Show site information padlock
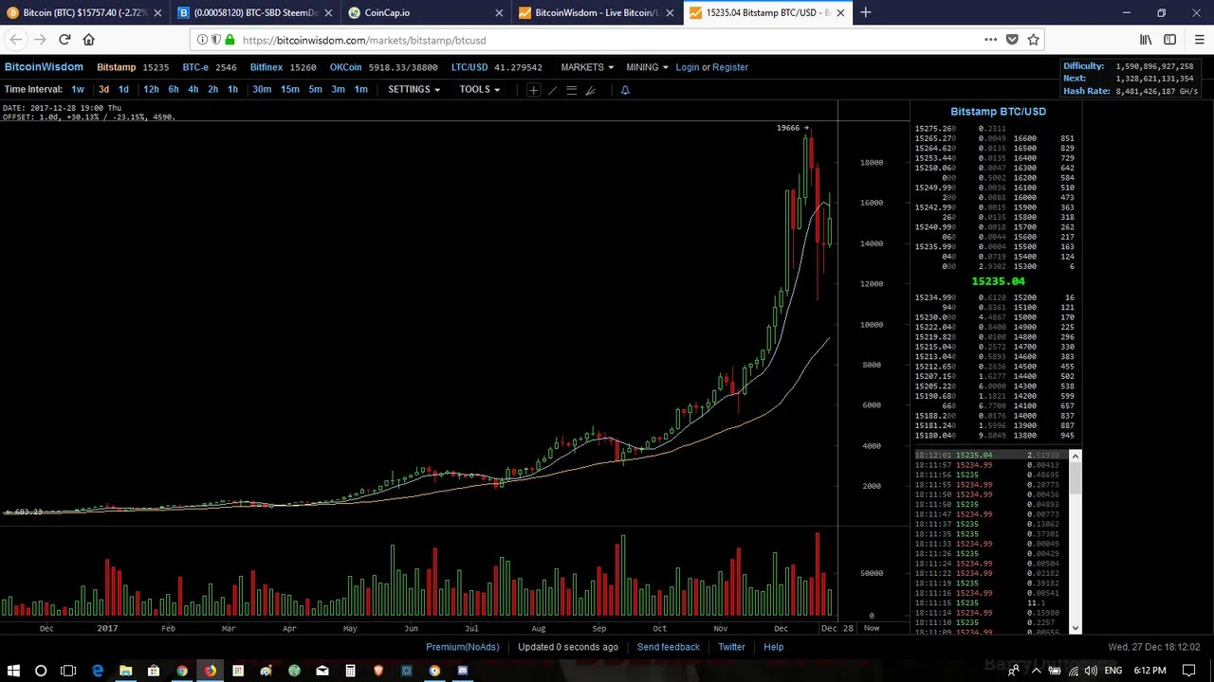This screenshot has width=1214, height=682. pos(230,40)
